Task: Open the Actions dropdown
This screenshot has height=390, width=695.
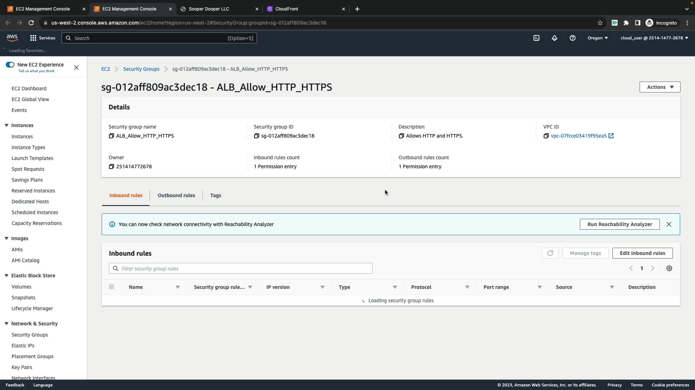Action: coord(660,87)
